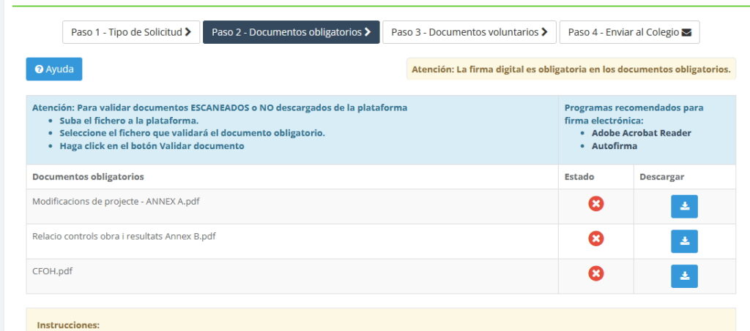This screenshot has height=331, width=750.
Task: Switch to Paso 3 - Documentos voluntarios
Action: (469, 32)
